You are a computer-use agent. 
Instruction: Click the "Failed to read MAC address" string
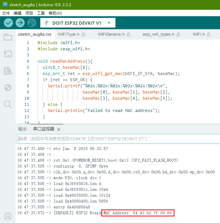click(x=120, y=110)
